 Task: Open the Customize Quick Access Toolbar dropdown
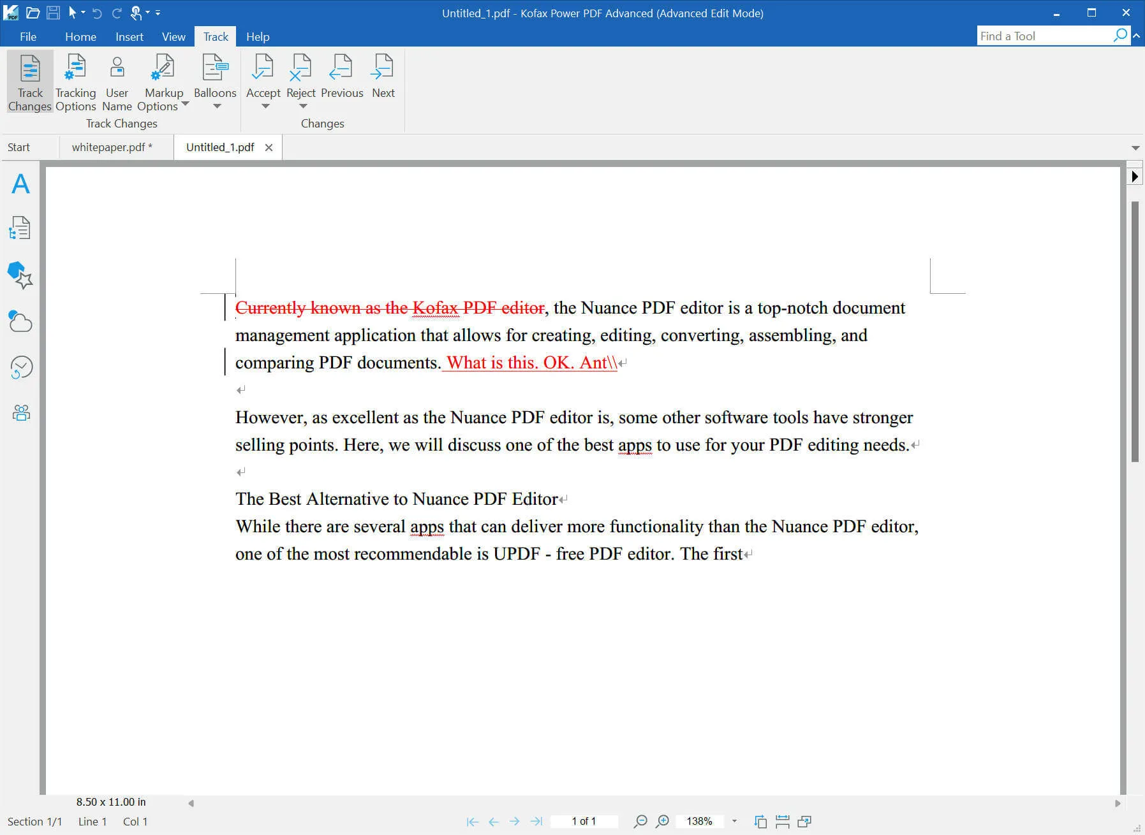coord(158,13)
